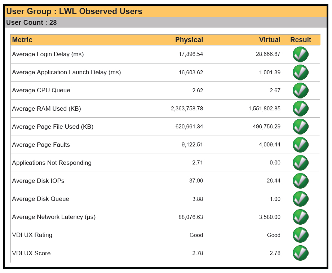Select the Average Network Latency (µs) label

[x=54, y=217]
